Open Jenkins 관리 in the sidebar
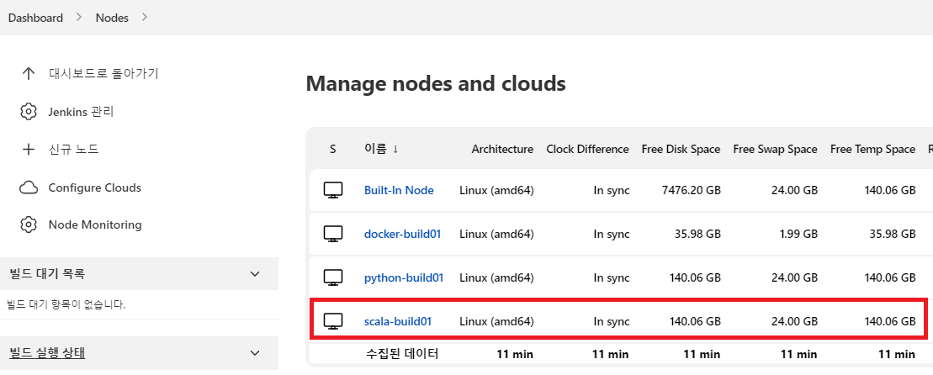Image resolution: width=933 pixels, height=375 pixels. (x=81, y=112)
